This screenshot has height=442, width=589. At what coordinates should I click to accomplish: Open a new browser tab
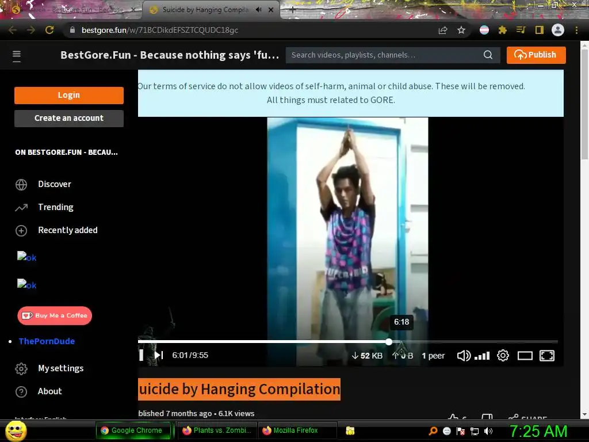tap(293, 10)
